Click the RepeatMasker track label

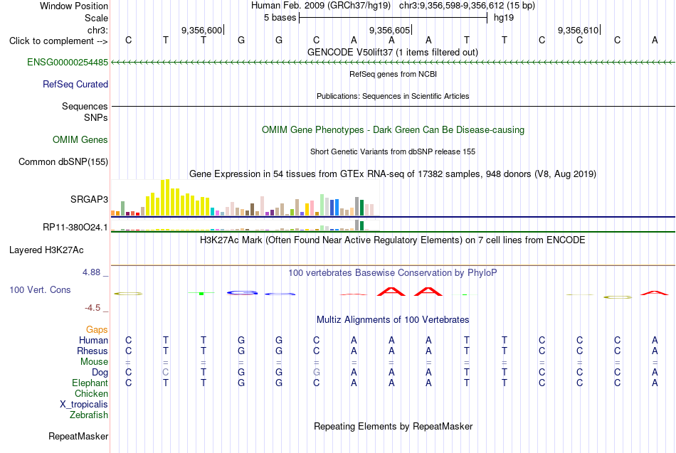click(78, 436)
